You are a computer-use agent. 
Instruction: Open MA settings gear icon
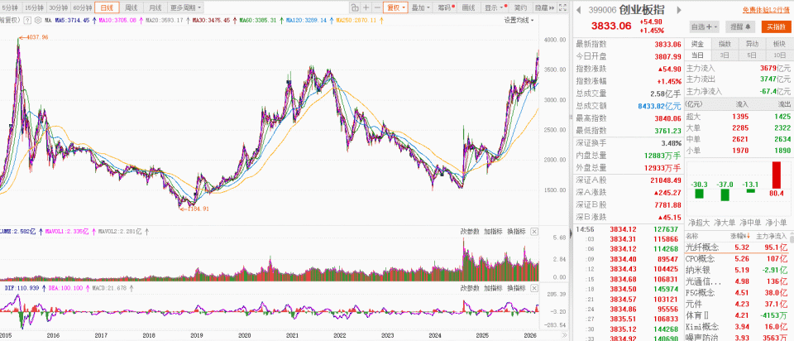[x=37, y=20]
